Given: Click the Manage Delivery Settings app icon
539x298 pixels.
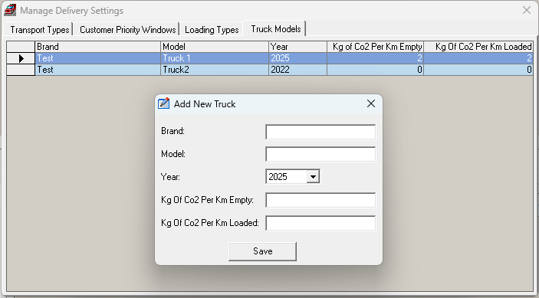Looking at the screenshot, I should (x=10, y=10).
